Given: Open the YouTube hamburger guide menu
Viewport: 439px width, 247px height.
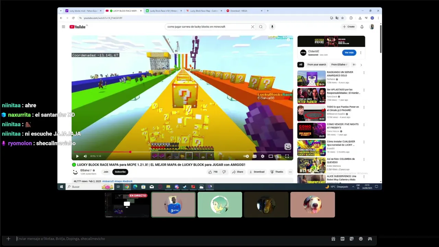Looking at the screenshot, I should (x=63, y=27).
